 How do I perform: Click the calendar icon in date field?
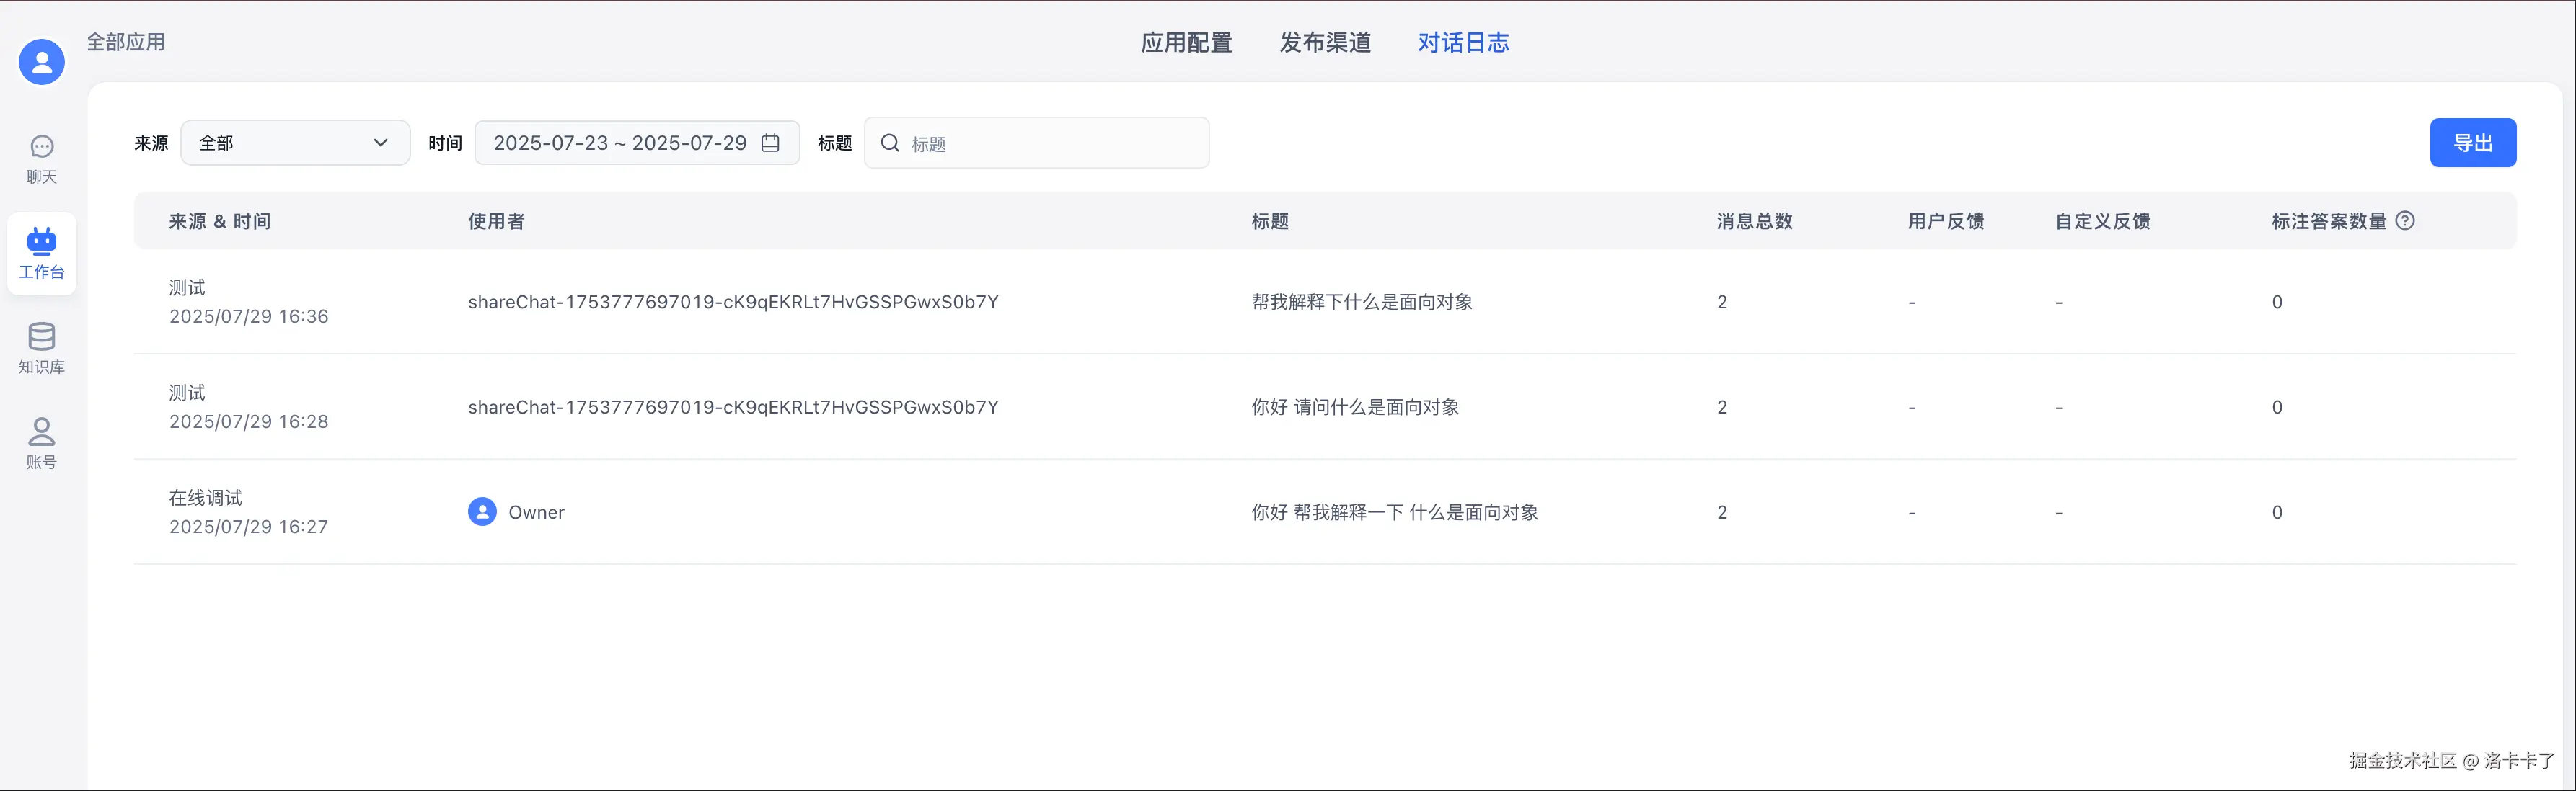[x=770, y=143]
